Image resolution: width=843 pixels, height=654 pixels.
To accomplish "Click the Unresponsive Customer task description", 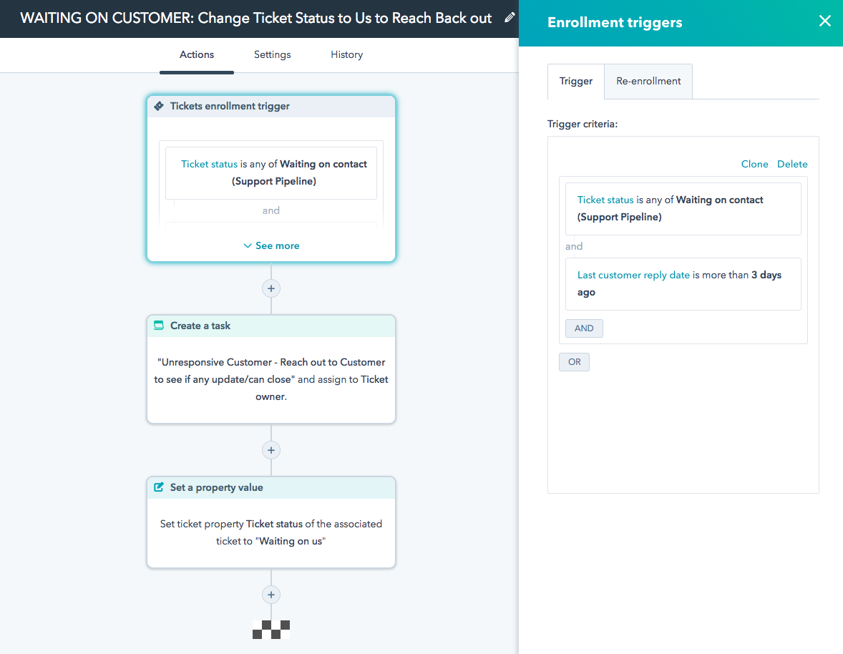I will click(271, 379).
